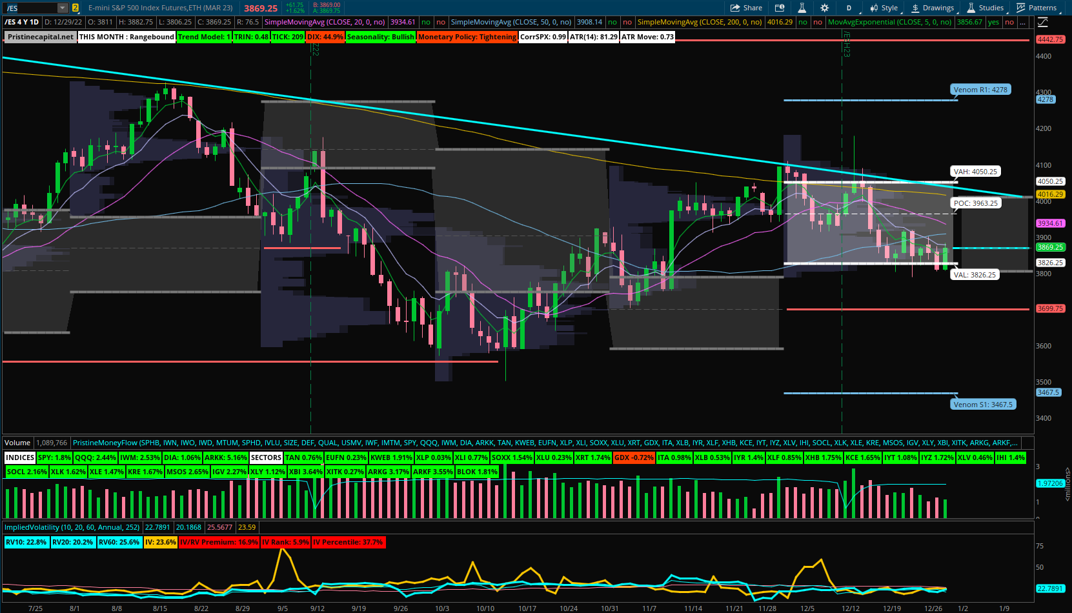Click the IV/RV Premium: 16.9% label

click(x=219, y=542)
